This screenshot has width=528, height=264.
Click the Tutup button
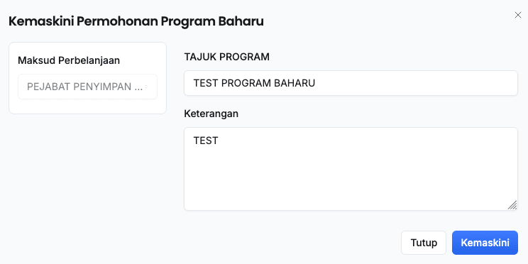424,243
